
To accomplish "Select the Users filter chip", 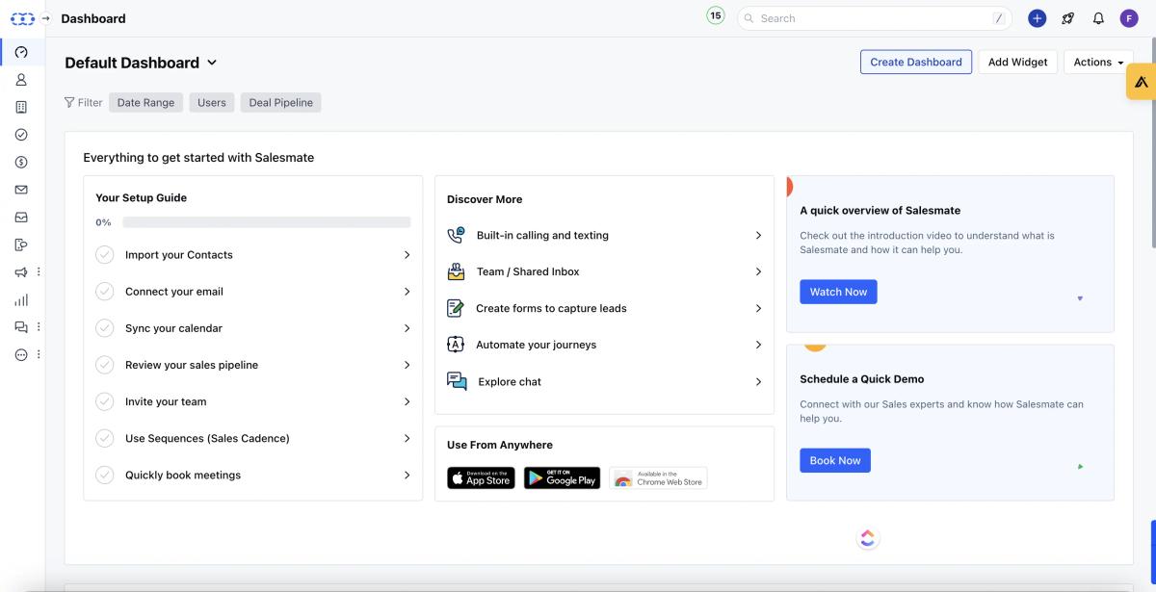I will (x=212, y=102).
